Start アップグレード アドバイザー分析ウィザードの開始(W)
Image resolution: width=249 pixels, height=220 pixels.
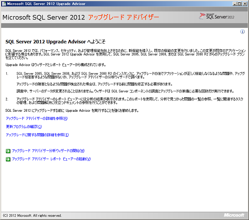[48, 151]
